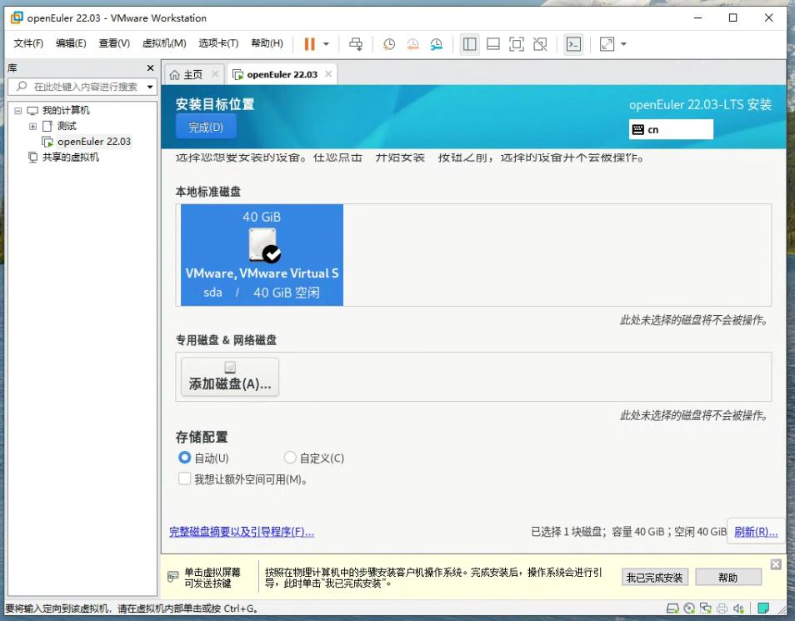Close the library panel
795x621 pixels.
click(x=150, y=68)
